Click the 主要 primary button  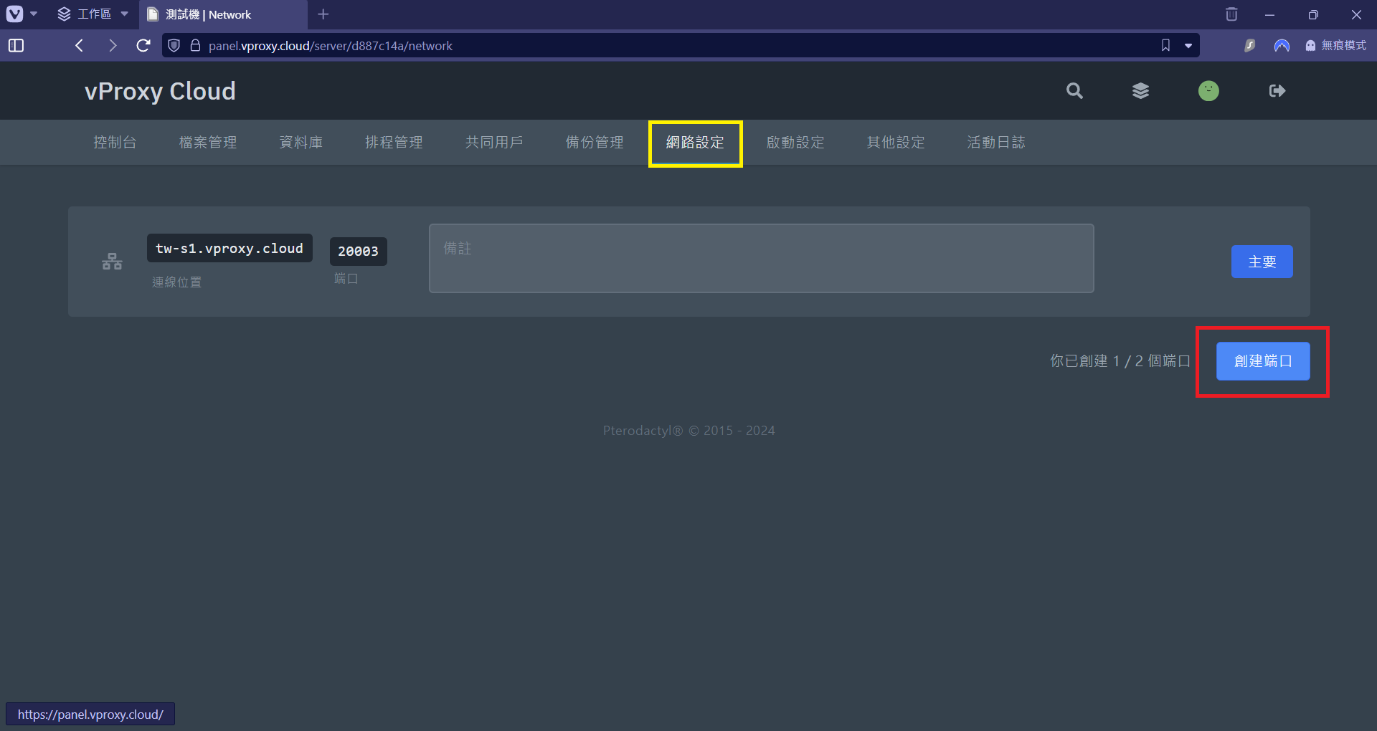pos(1262,262)
